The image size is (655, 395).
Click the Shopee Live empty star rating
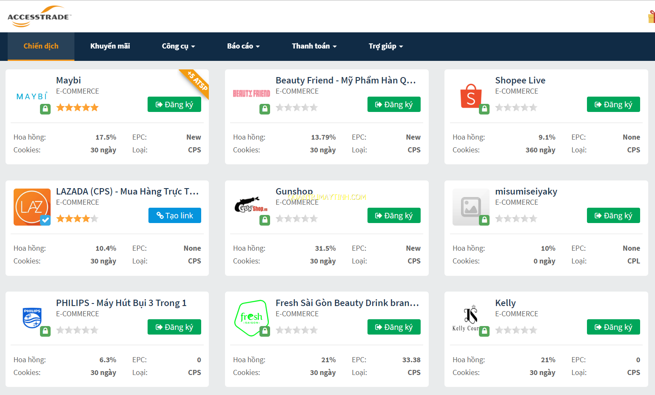coord(516,108)
